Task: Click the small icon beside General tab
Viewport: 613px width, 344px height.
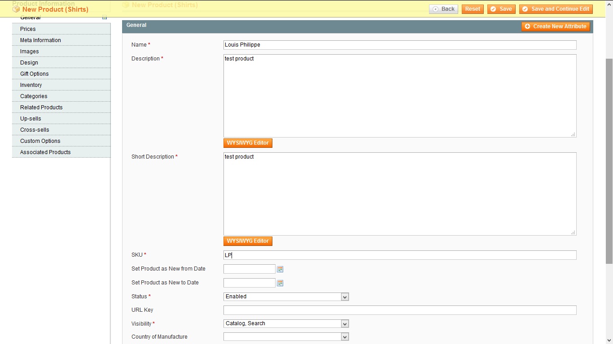Action: [x=105, y=18]
